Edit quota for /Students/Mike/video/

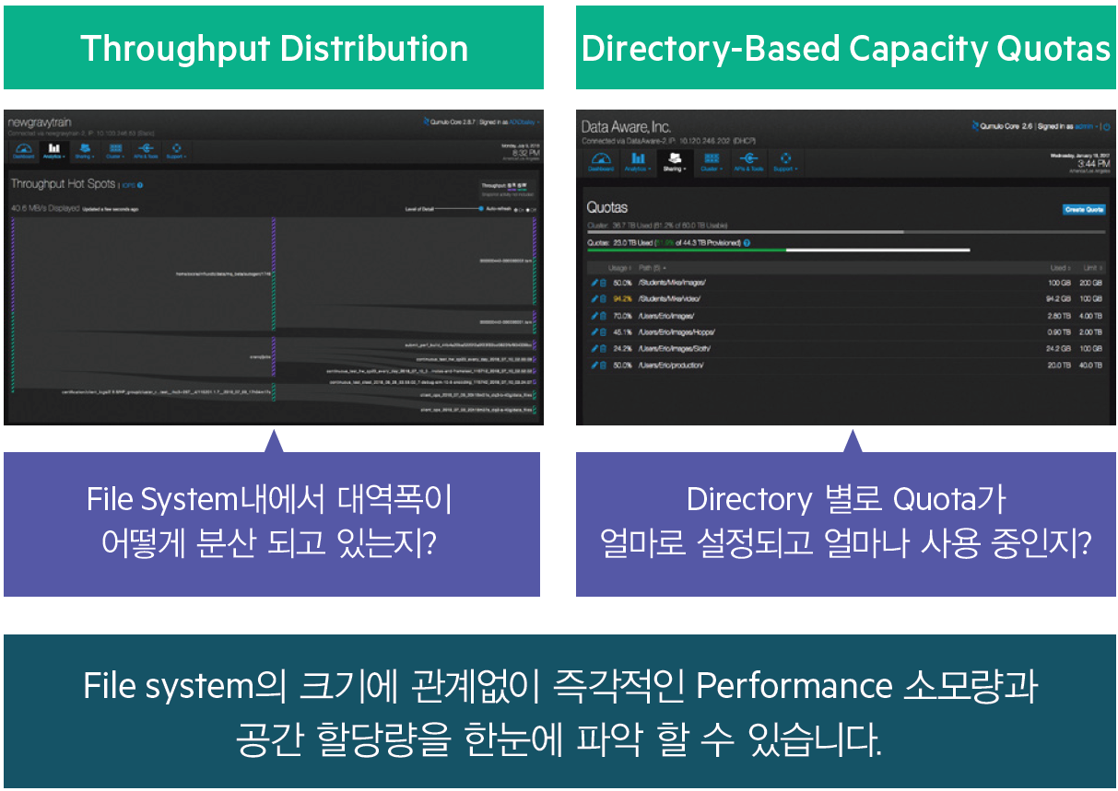click(594, 299)
